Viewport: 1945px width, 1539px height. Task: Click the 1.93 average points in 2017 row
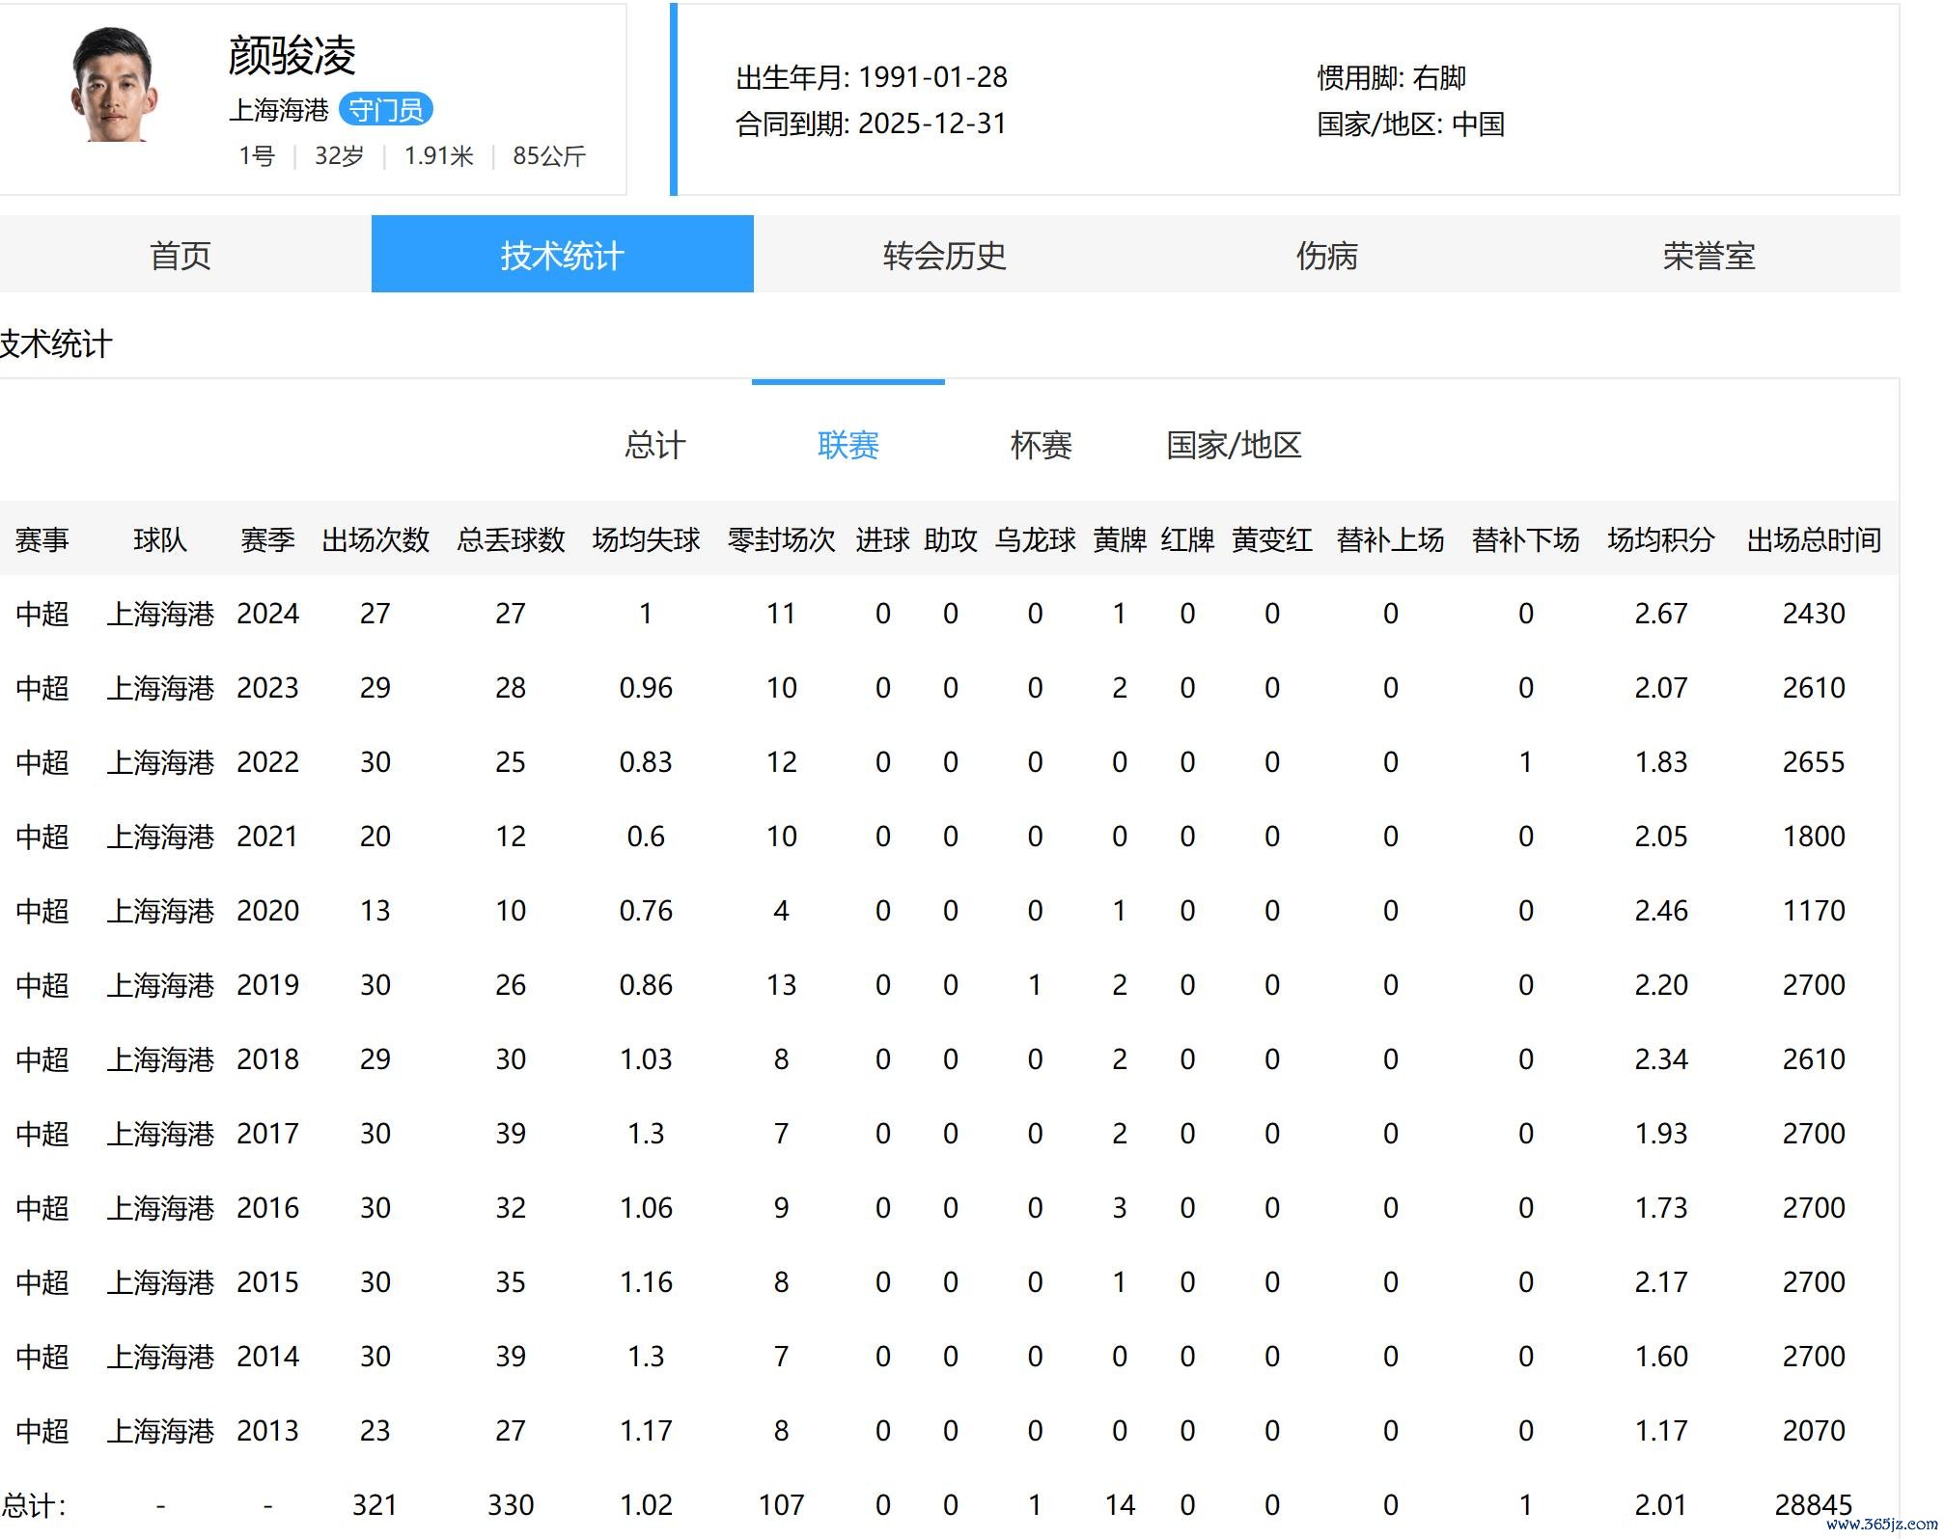[1660, 1134]
